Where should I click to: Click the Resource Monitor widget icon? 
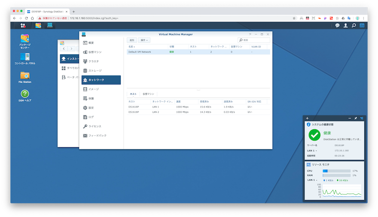[309, 165]
